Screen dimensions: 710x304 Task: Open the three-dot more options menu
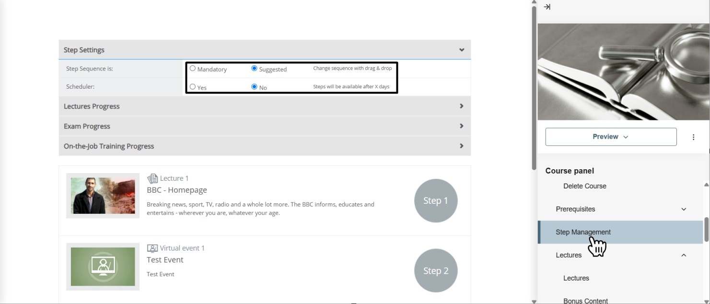693,137
